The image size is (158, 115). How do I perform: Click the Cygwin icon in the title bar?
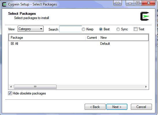pyautogui.click(x=4, y=4)
